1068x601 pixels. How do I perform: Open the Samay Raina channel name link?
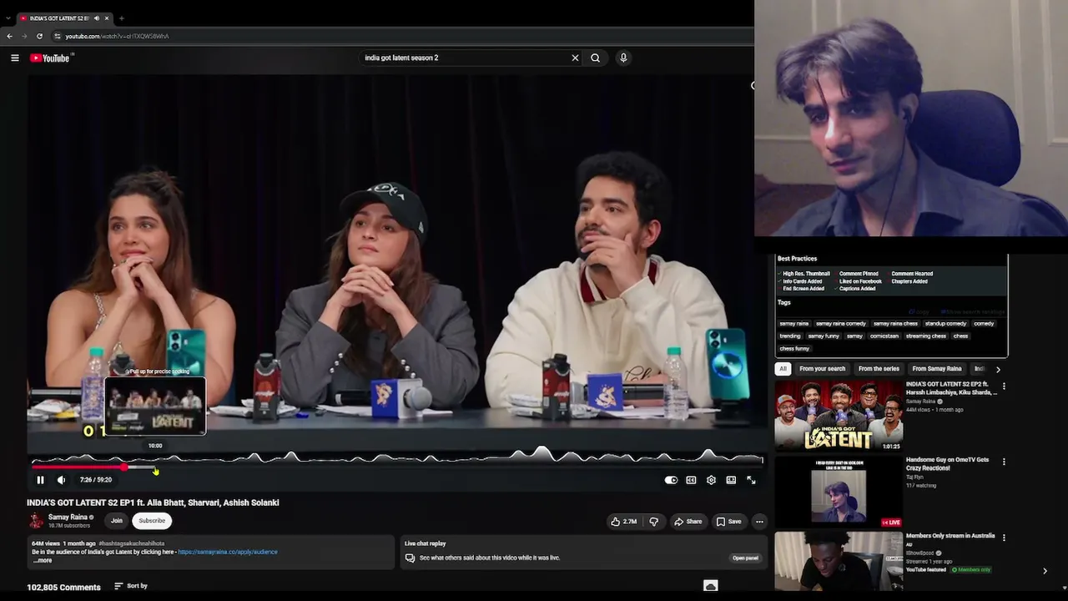point(68,518)
